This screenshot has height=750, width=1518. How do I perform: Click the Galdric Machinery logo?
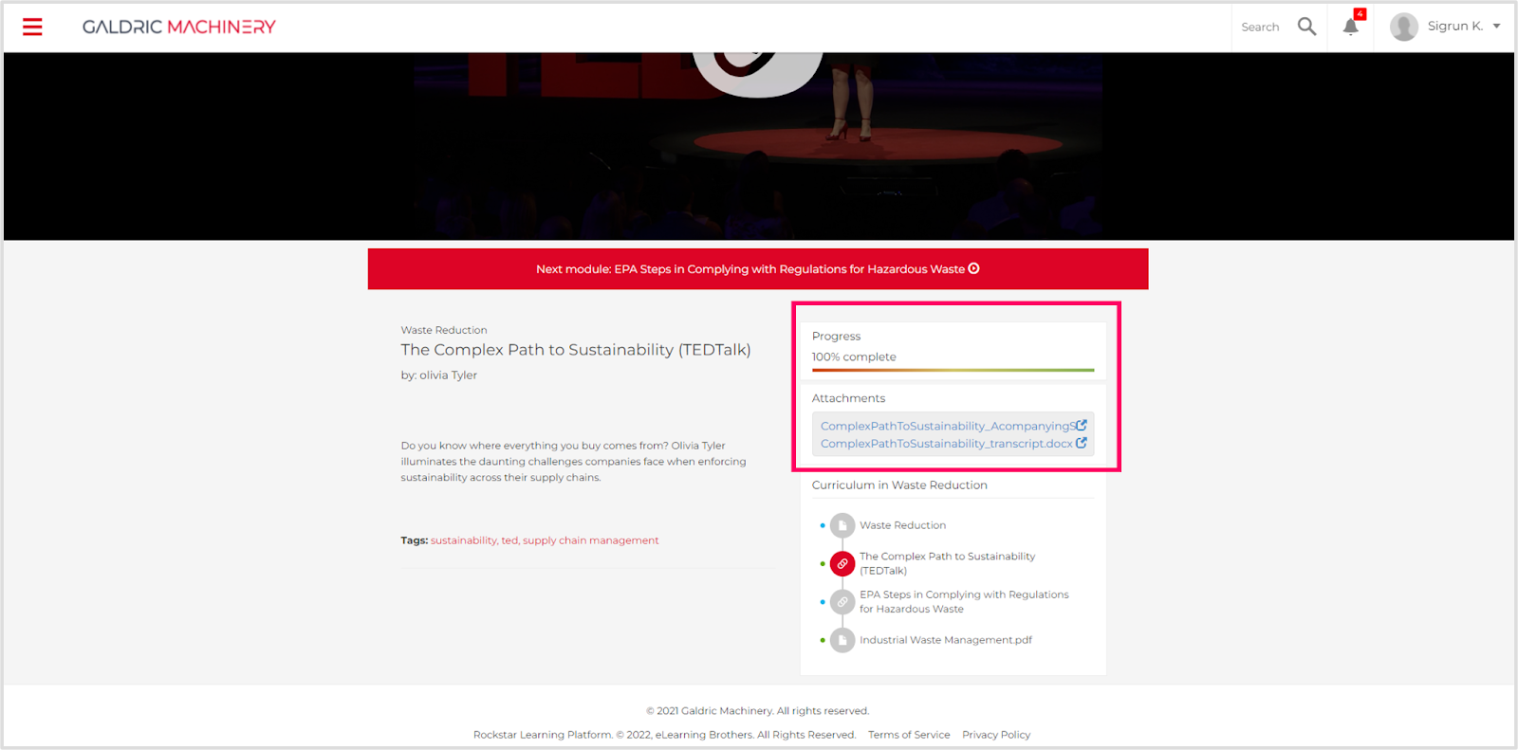[x=179, y=27]
